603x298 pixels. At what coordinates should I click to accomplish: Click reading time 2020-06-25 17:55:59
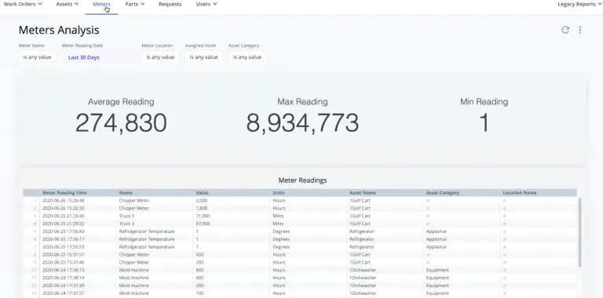coord(64,247)
